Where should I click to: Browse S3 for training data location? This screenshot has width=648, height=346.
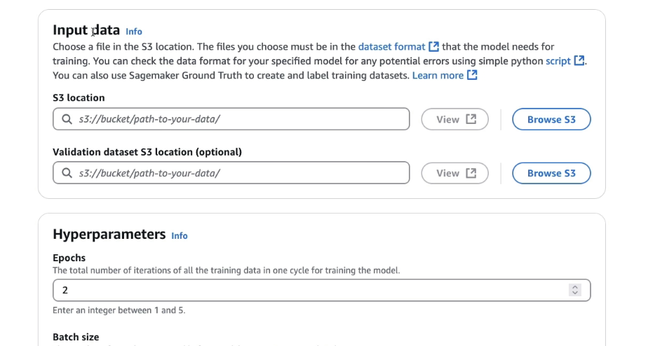click(551, 119)
